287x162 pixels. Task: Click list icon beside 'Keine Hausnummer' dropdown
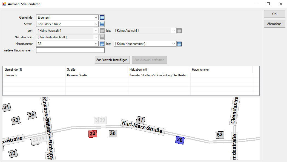coord(179,44)
